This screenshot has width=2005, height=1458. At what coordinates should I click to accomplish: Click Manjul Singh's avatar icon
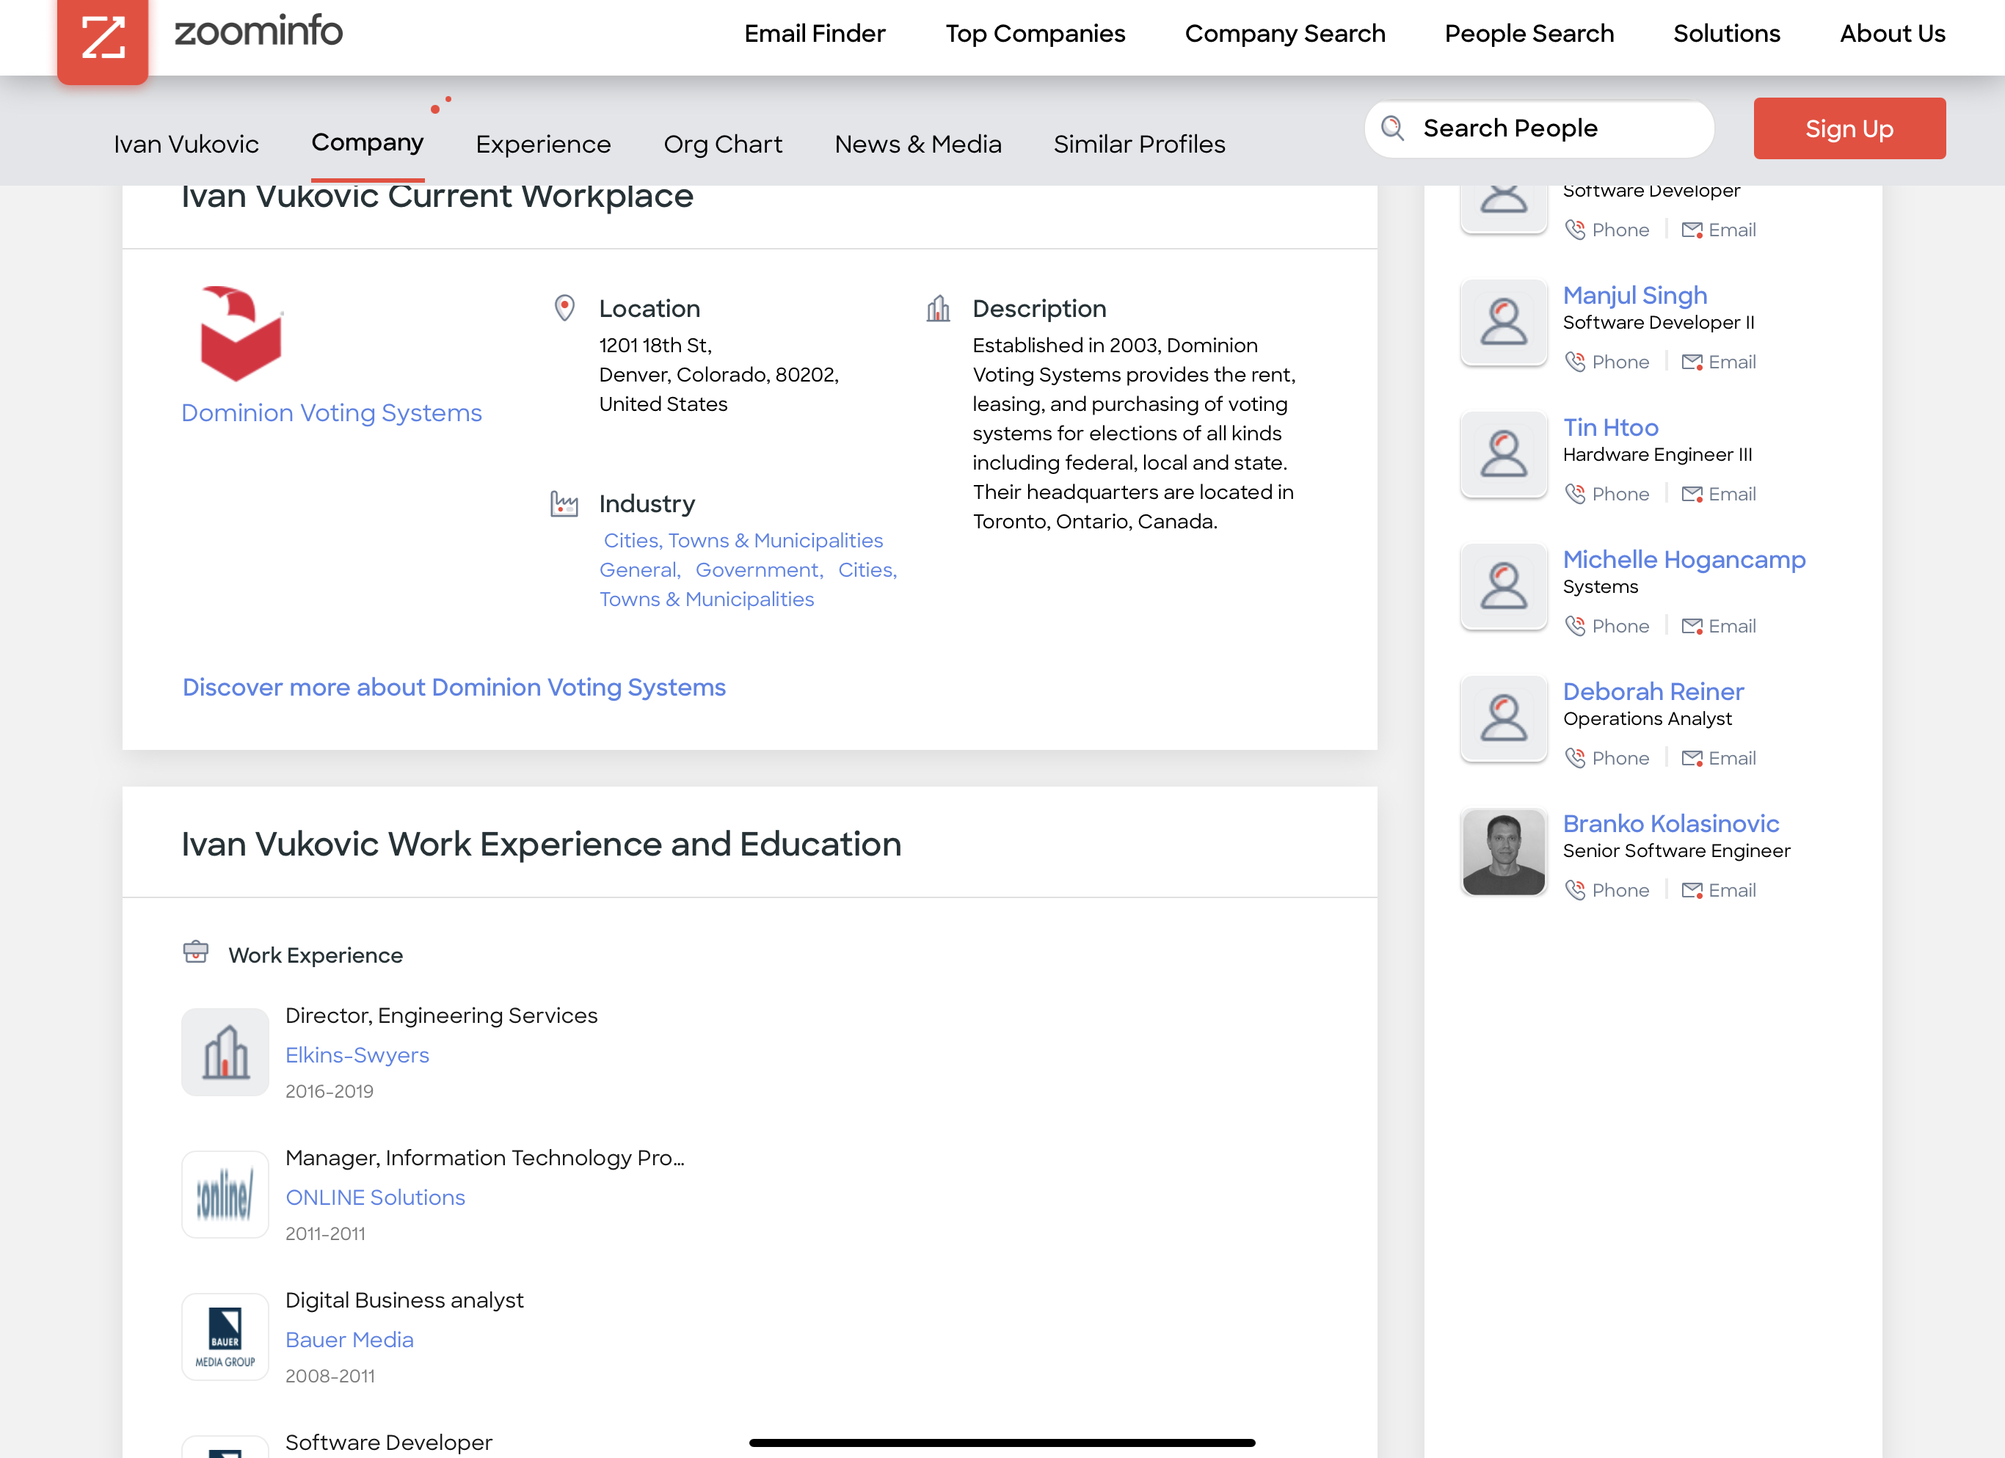click(x=1504, y=323)
